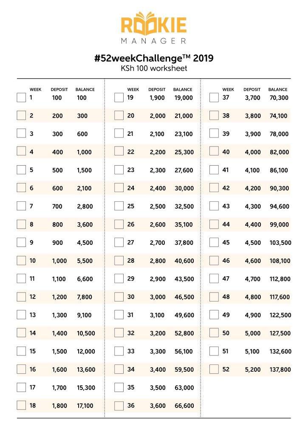This screenshot has width=308, height=436.
Task: Check the week 45 box
Action: (x=214, y=242)
